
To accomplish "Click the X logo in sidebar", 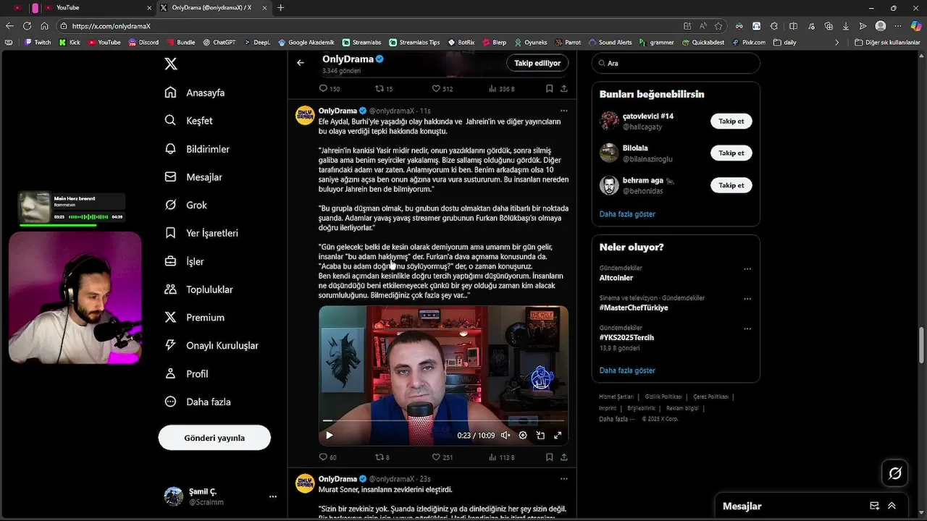I will click(171, 64).
